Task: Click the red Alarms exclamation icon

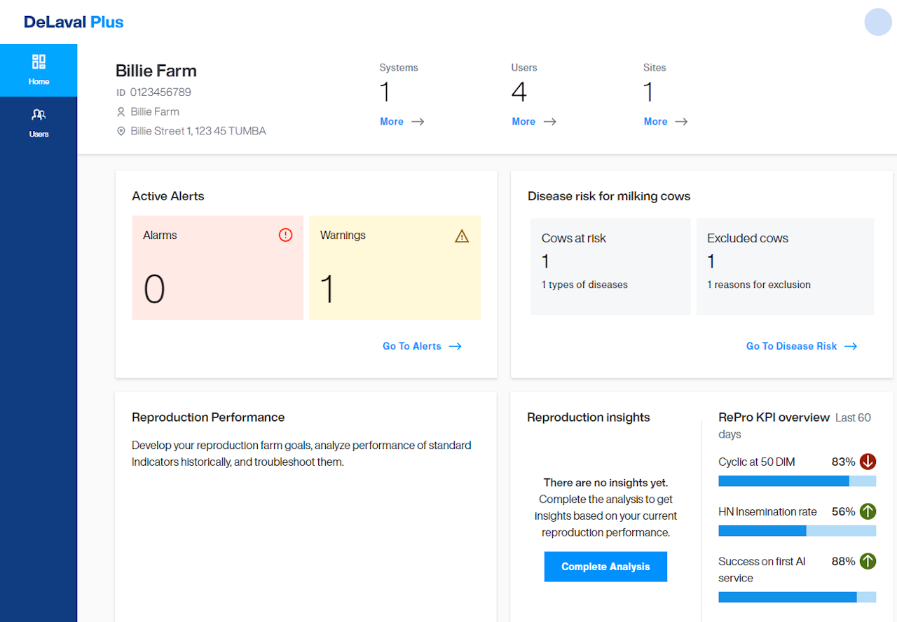Action: (285, 235)
